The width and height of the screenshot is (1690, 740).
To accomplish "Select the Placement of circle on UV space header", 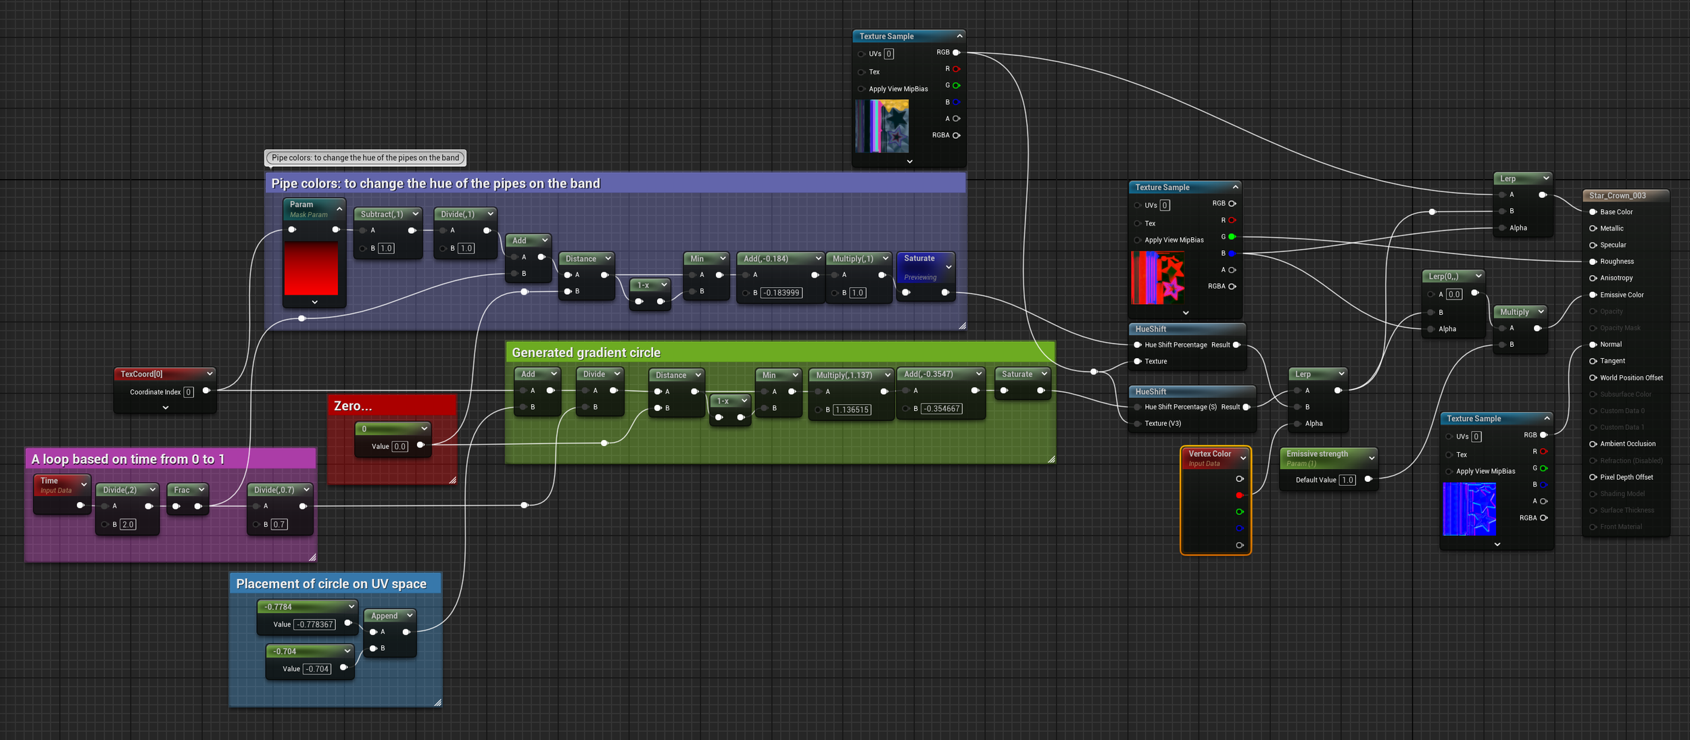I will (x=331, y=584).
